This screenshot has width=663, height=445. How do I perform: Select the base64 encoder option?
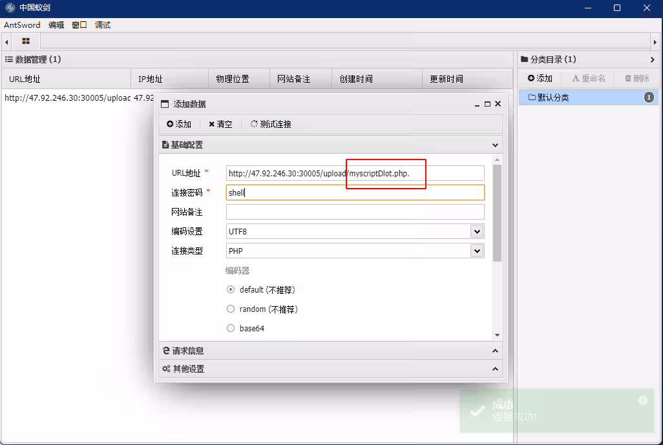click(x=231, y=328)
